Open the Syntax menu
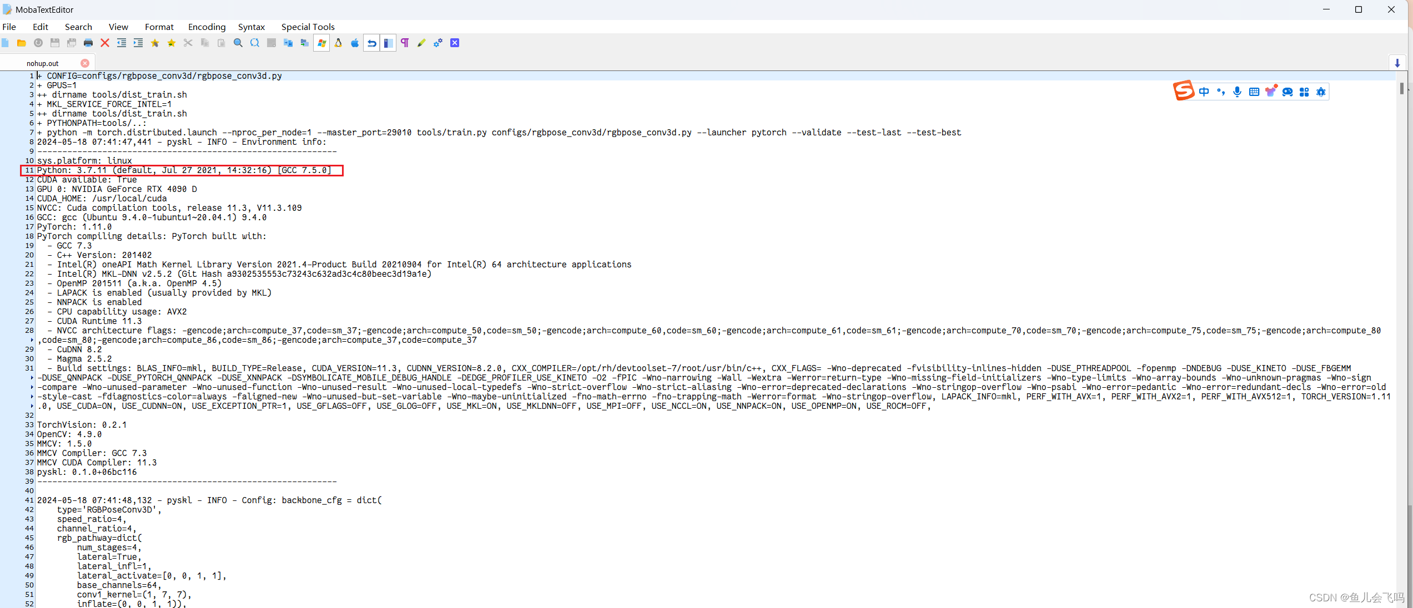 pyautogui.click(x=251, y=27)
